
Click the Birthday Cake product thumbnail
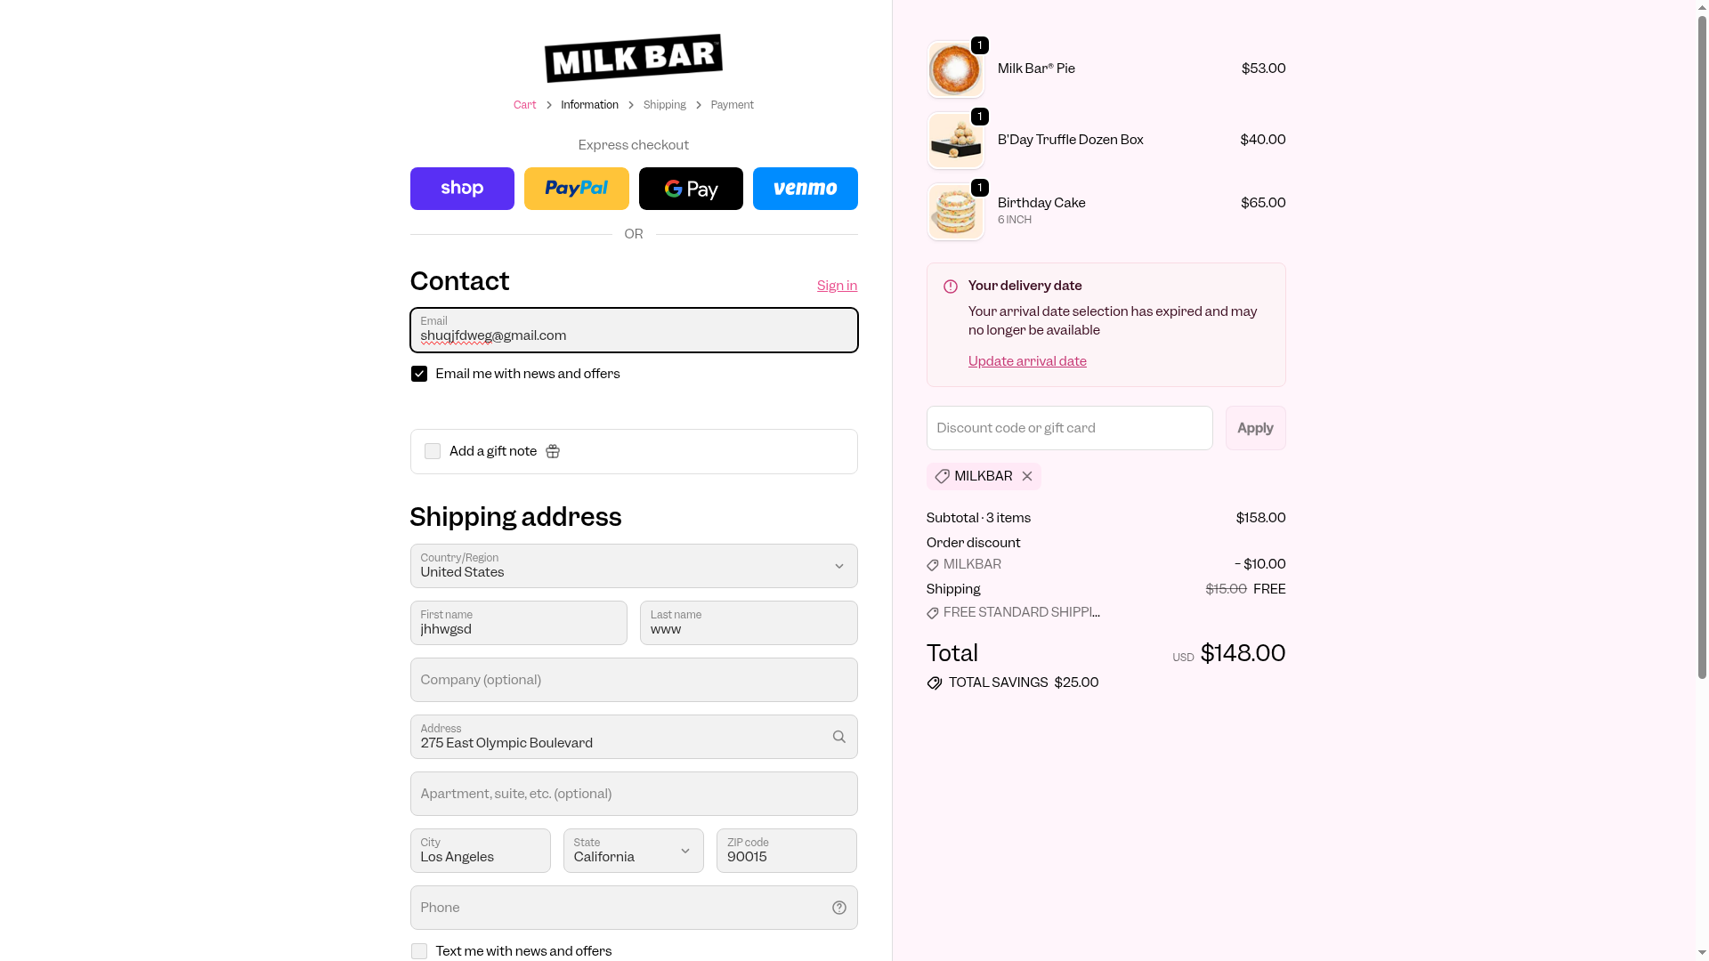955,212
